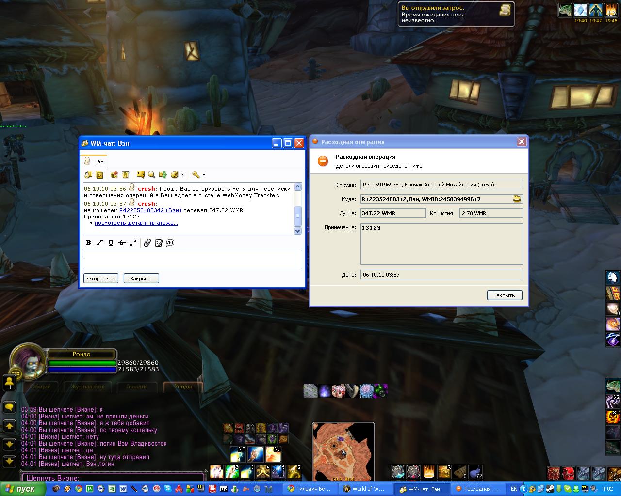Switch to Расходная taskbar button
Viewport: 621px width, 496px height.
(x=477, y=489)
